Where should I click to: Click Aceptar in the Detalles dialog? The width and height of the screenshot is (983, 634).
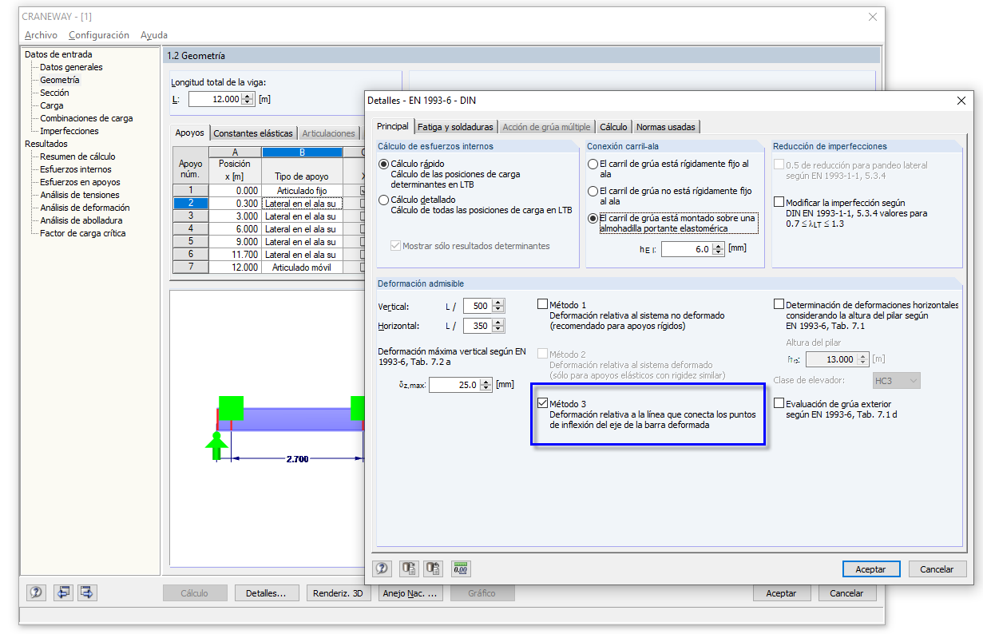click(871, 569)
